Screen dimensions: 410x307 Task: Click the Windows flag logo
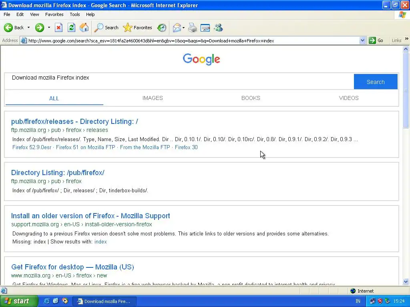point(402,15)
